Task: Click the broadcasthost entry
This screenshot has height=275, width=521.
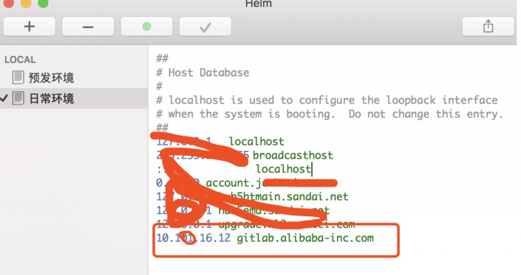Action: tap(293, 155)
